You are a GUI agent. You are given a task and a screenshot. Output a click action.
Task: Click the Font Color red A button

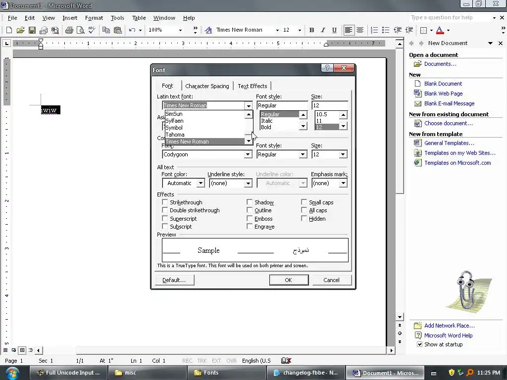coord(440,30)
